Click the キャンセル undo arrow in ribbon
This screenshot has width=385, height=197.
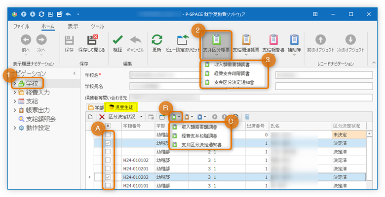(x=136, y=40)
